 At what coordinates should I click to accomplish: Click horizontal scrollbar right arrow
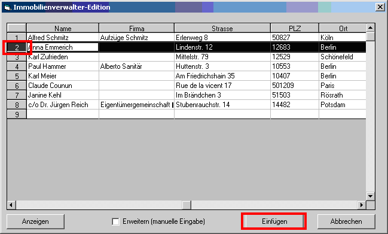[x=362, y=205]
